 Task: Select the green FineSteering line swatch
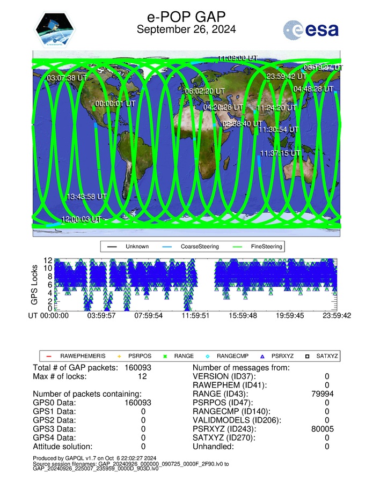(236, 247)
